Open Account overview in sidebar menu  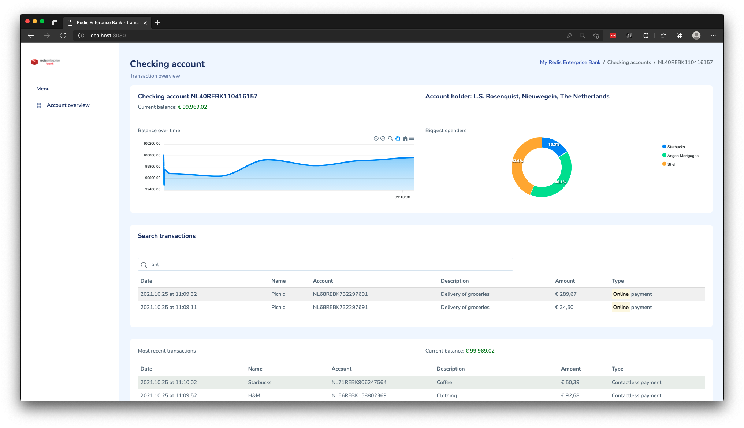click(68, 105)
